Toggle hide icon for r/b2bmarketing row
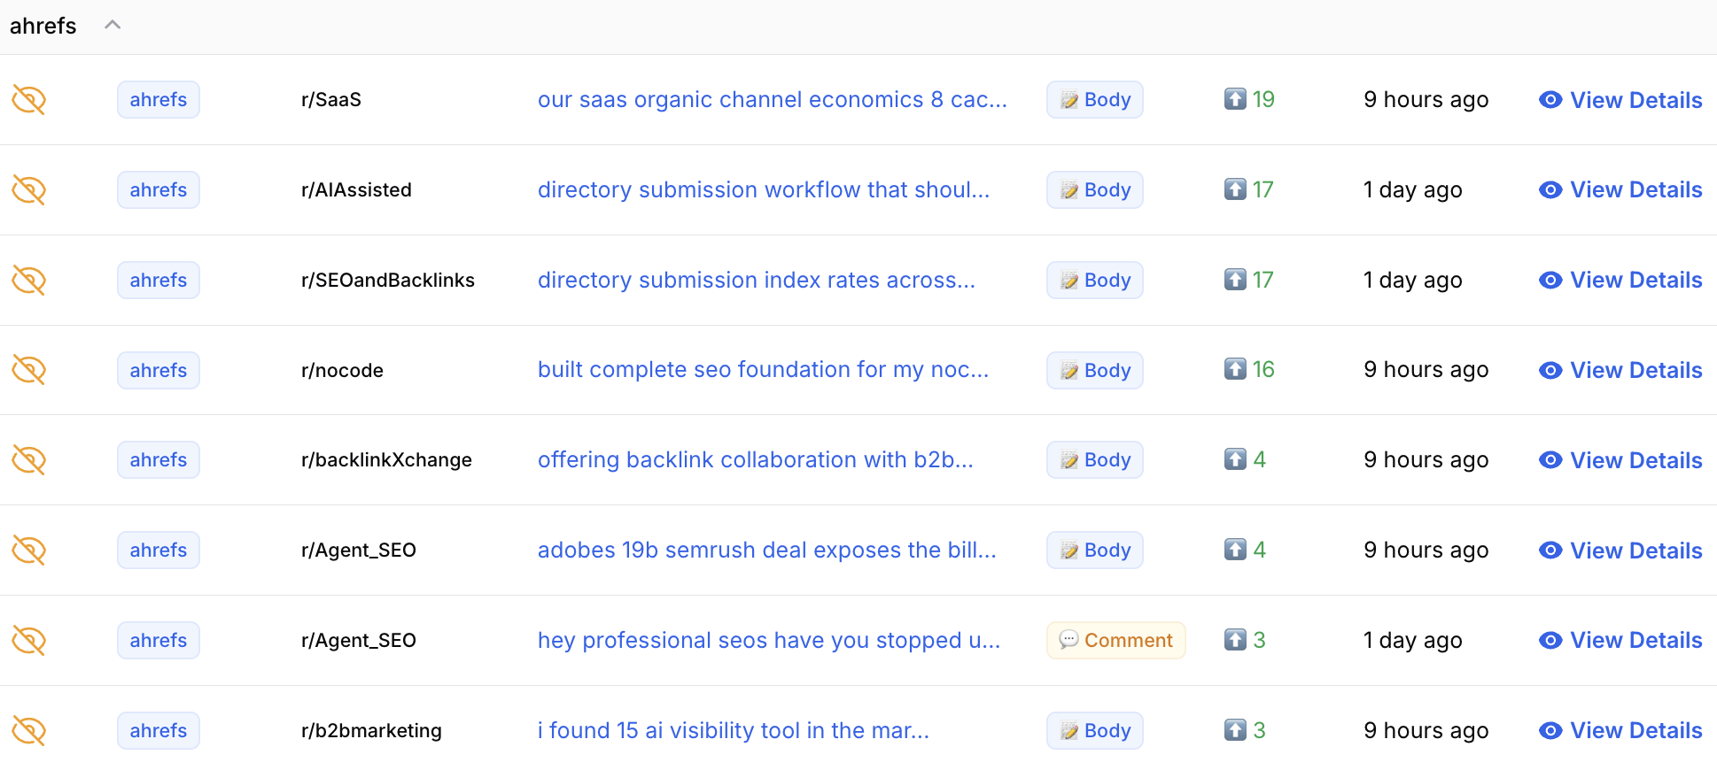 point(28,731)
